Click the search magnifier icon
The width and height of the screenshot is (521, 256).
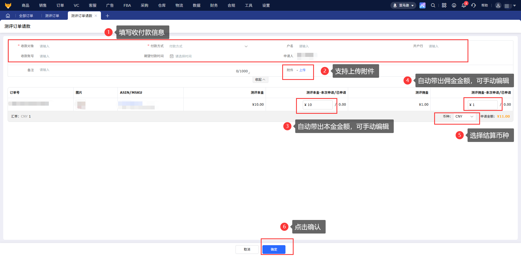tap(433, 5)
